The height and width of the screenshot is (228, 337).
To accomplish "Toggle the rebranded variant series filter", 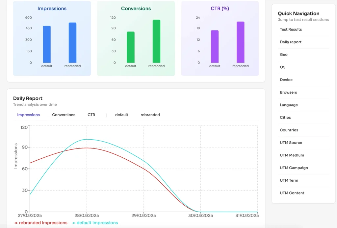I will [x=150, y=115].
